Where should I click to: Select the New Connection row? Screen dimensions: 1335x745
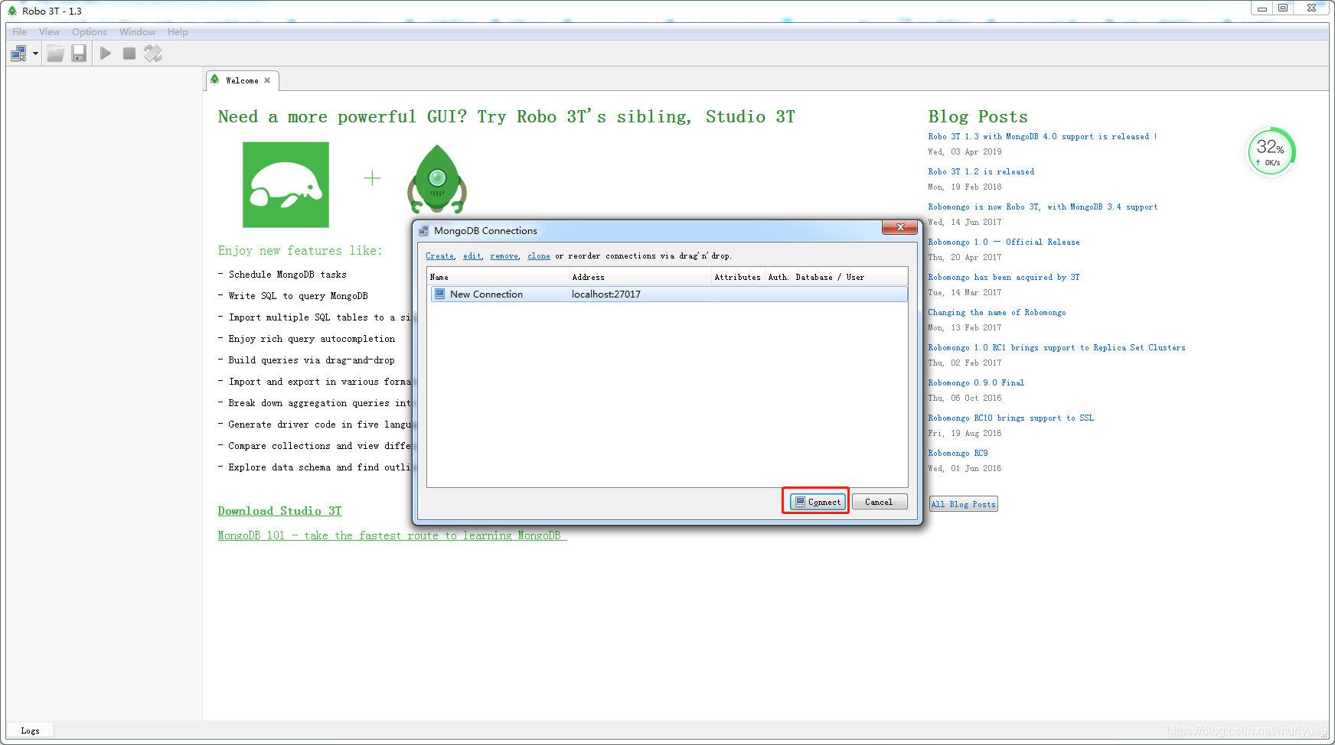pyautogui.click(x=668, y=294)
